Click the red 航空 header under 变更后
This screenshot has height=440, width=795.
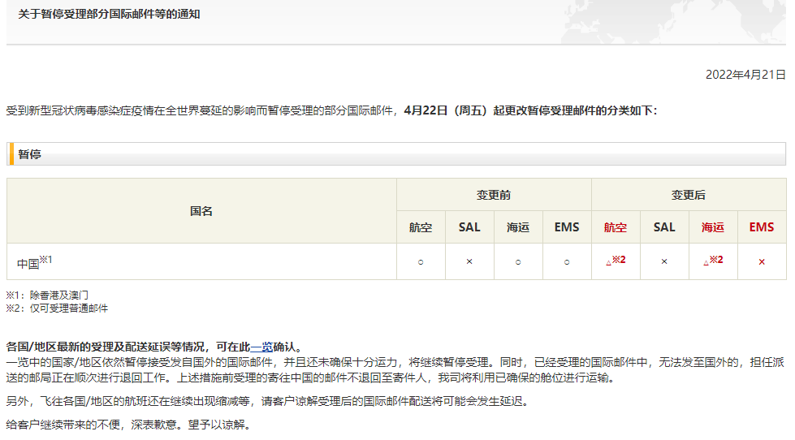click(616, 227)
